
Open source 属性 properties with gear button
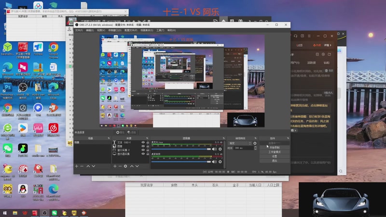point(120,132)
